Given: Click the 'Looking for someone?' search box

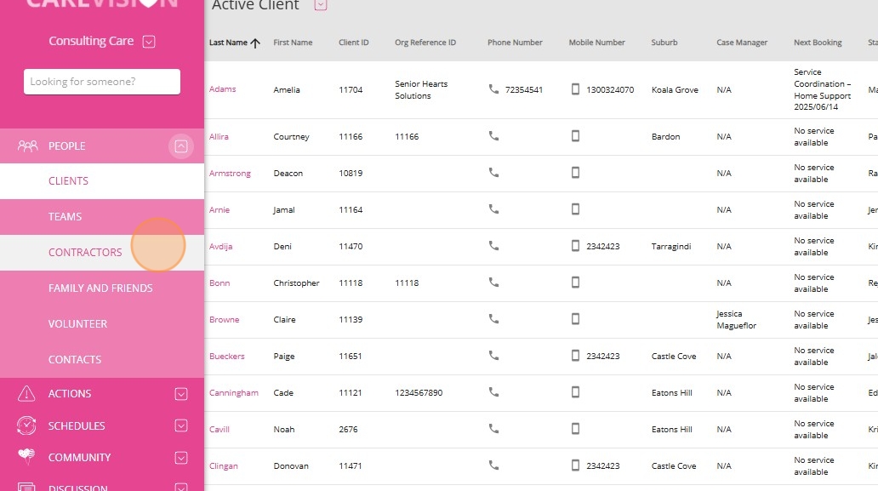Looking at the screenshot, I should pyautogui.click(x=102, y=82).
